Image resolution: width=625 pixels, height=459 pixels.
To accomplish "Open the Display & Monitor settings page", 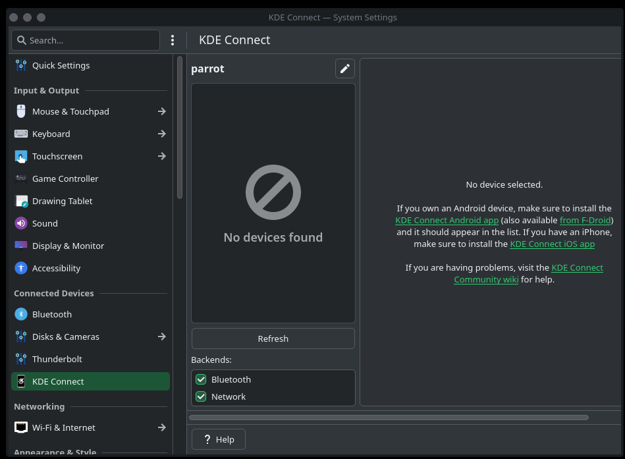I will [x=68, y=246].
